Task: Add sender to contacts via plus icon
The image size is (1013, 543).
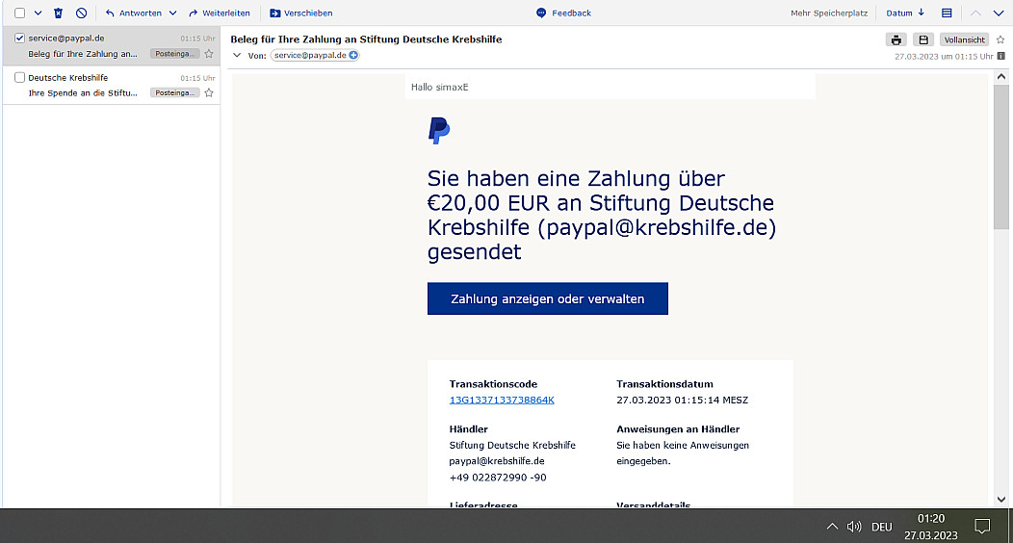Action: [x=353, y=56]
